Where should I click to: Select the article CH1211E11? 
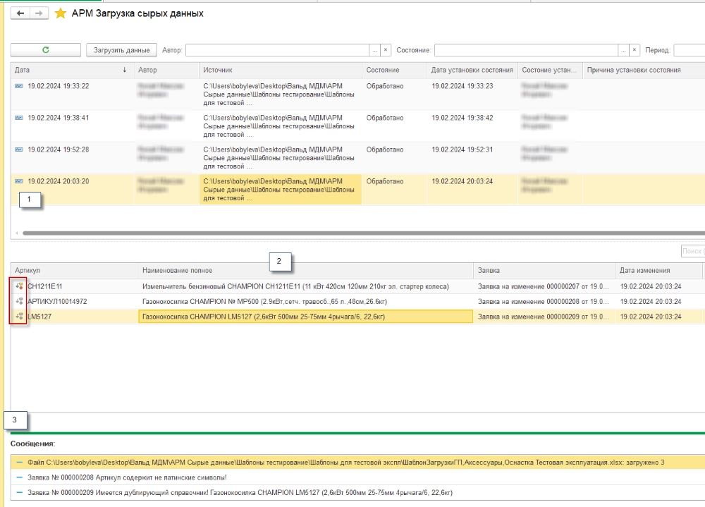click(x=45, y=286)
